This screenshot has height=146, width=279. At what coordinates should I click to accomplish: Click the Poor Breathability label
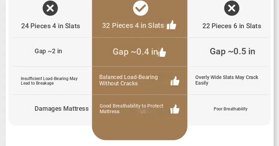click(x=231, y=109)
